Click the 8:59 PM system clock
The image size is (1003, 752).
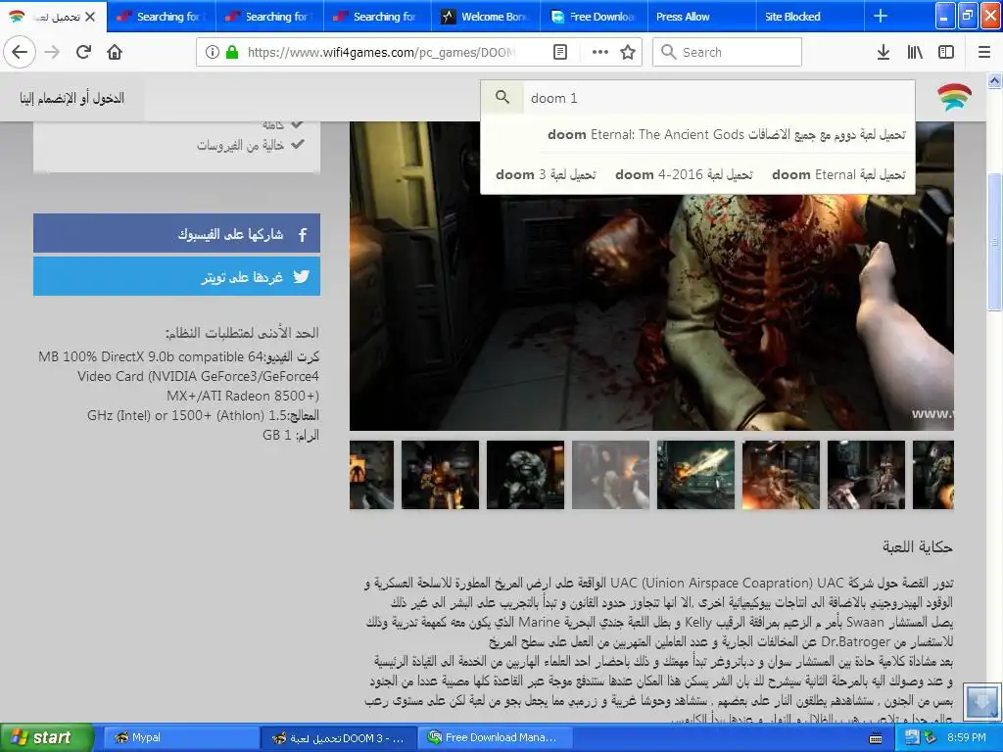966,738
